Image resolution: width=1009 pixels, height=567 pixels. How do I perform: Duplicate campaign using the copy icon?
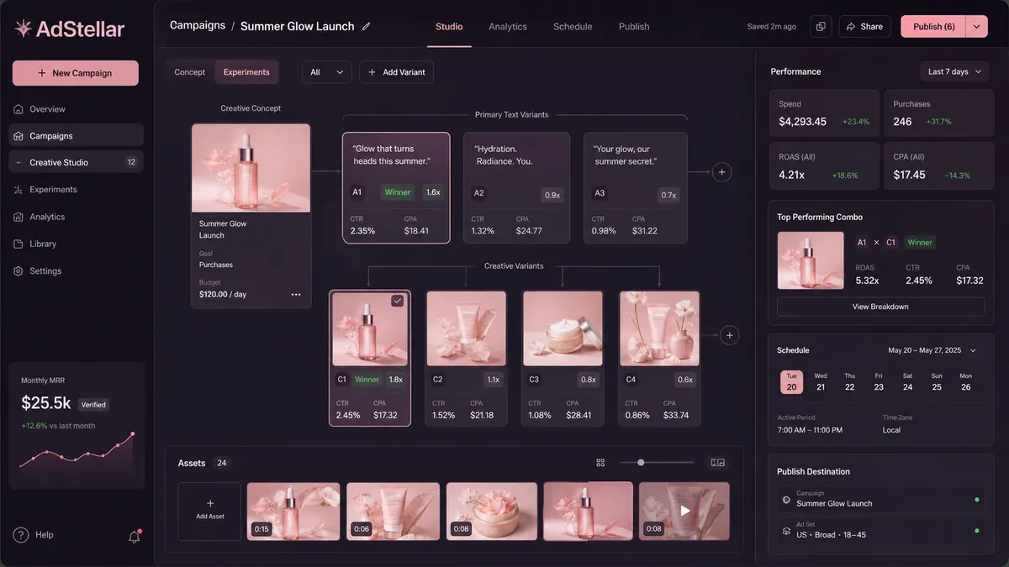[x=821, y=27]
